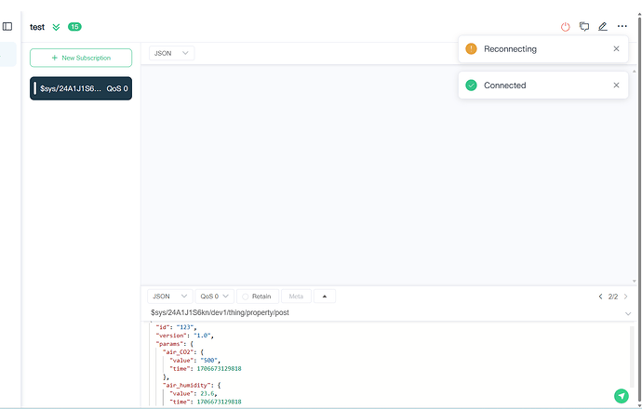Click the Meta button
Viewport: 642px width, 409px height.
coord(296,297)
